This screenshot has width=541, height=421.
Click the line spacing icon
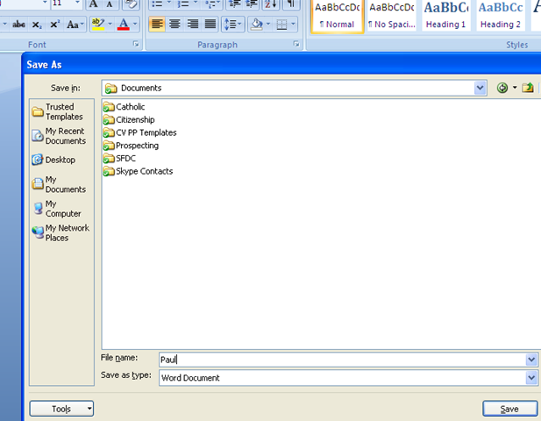(x=232, y=25)
